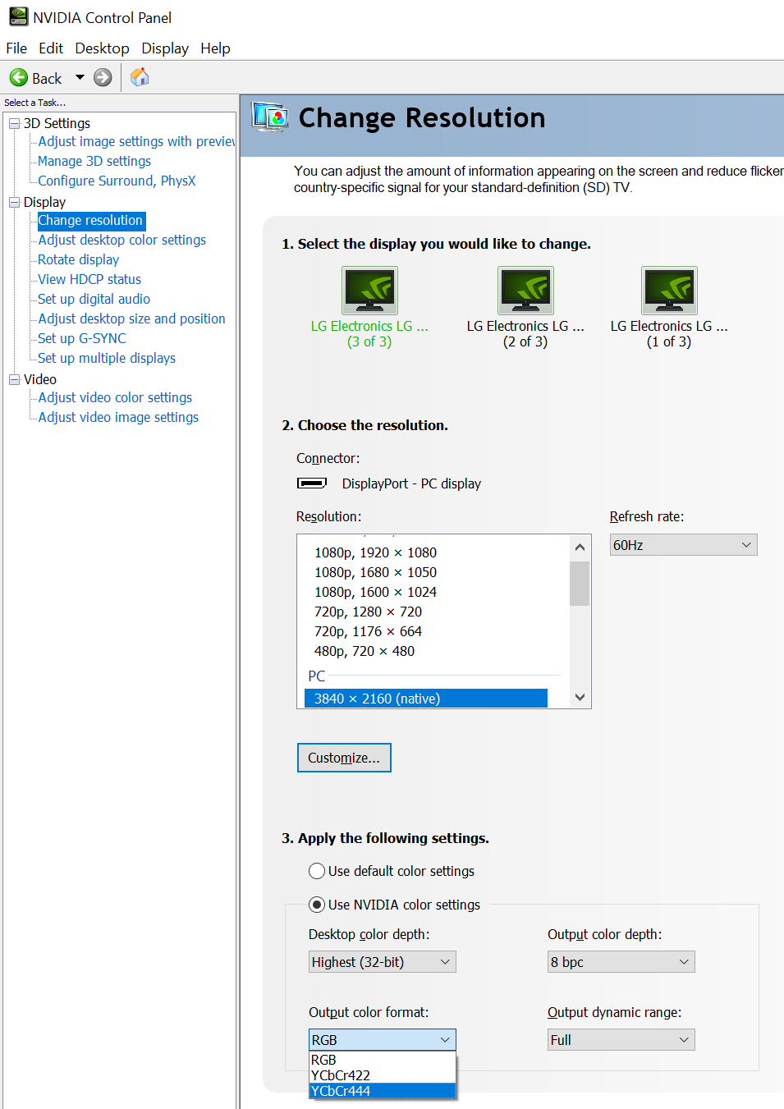Open the Refresh rate 60Hz dropdown
This screenshot has width=784, height=1109.
(x=684, y=545)
